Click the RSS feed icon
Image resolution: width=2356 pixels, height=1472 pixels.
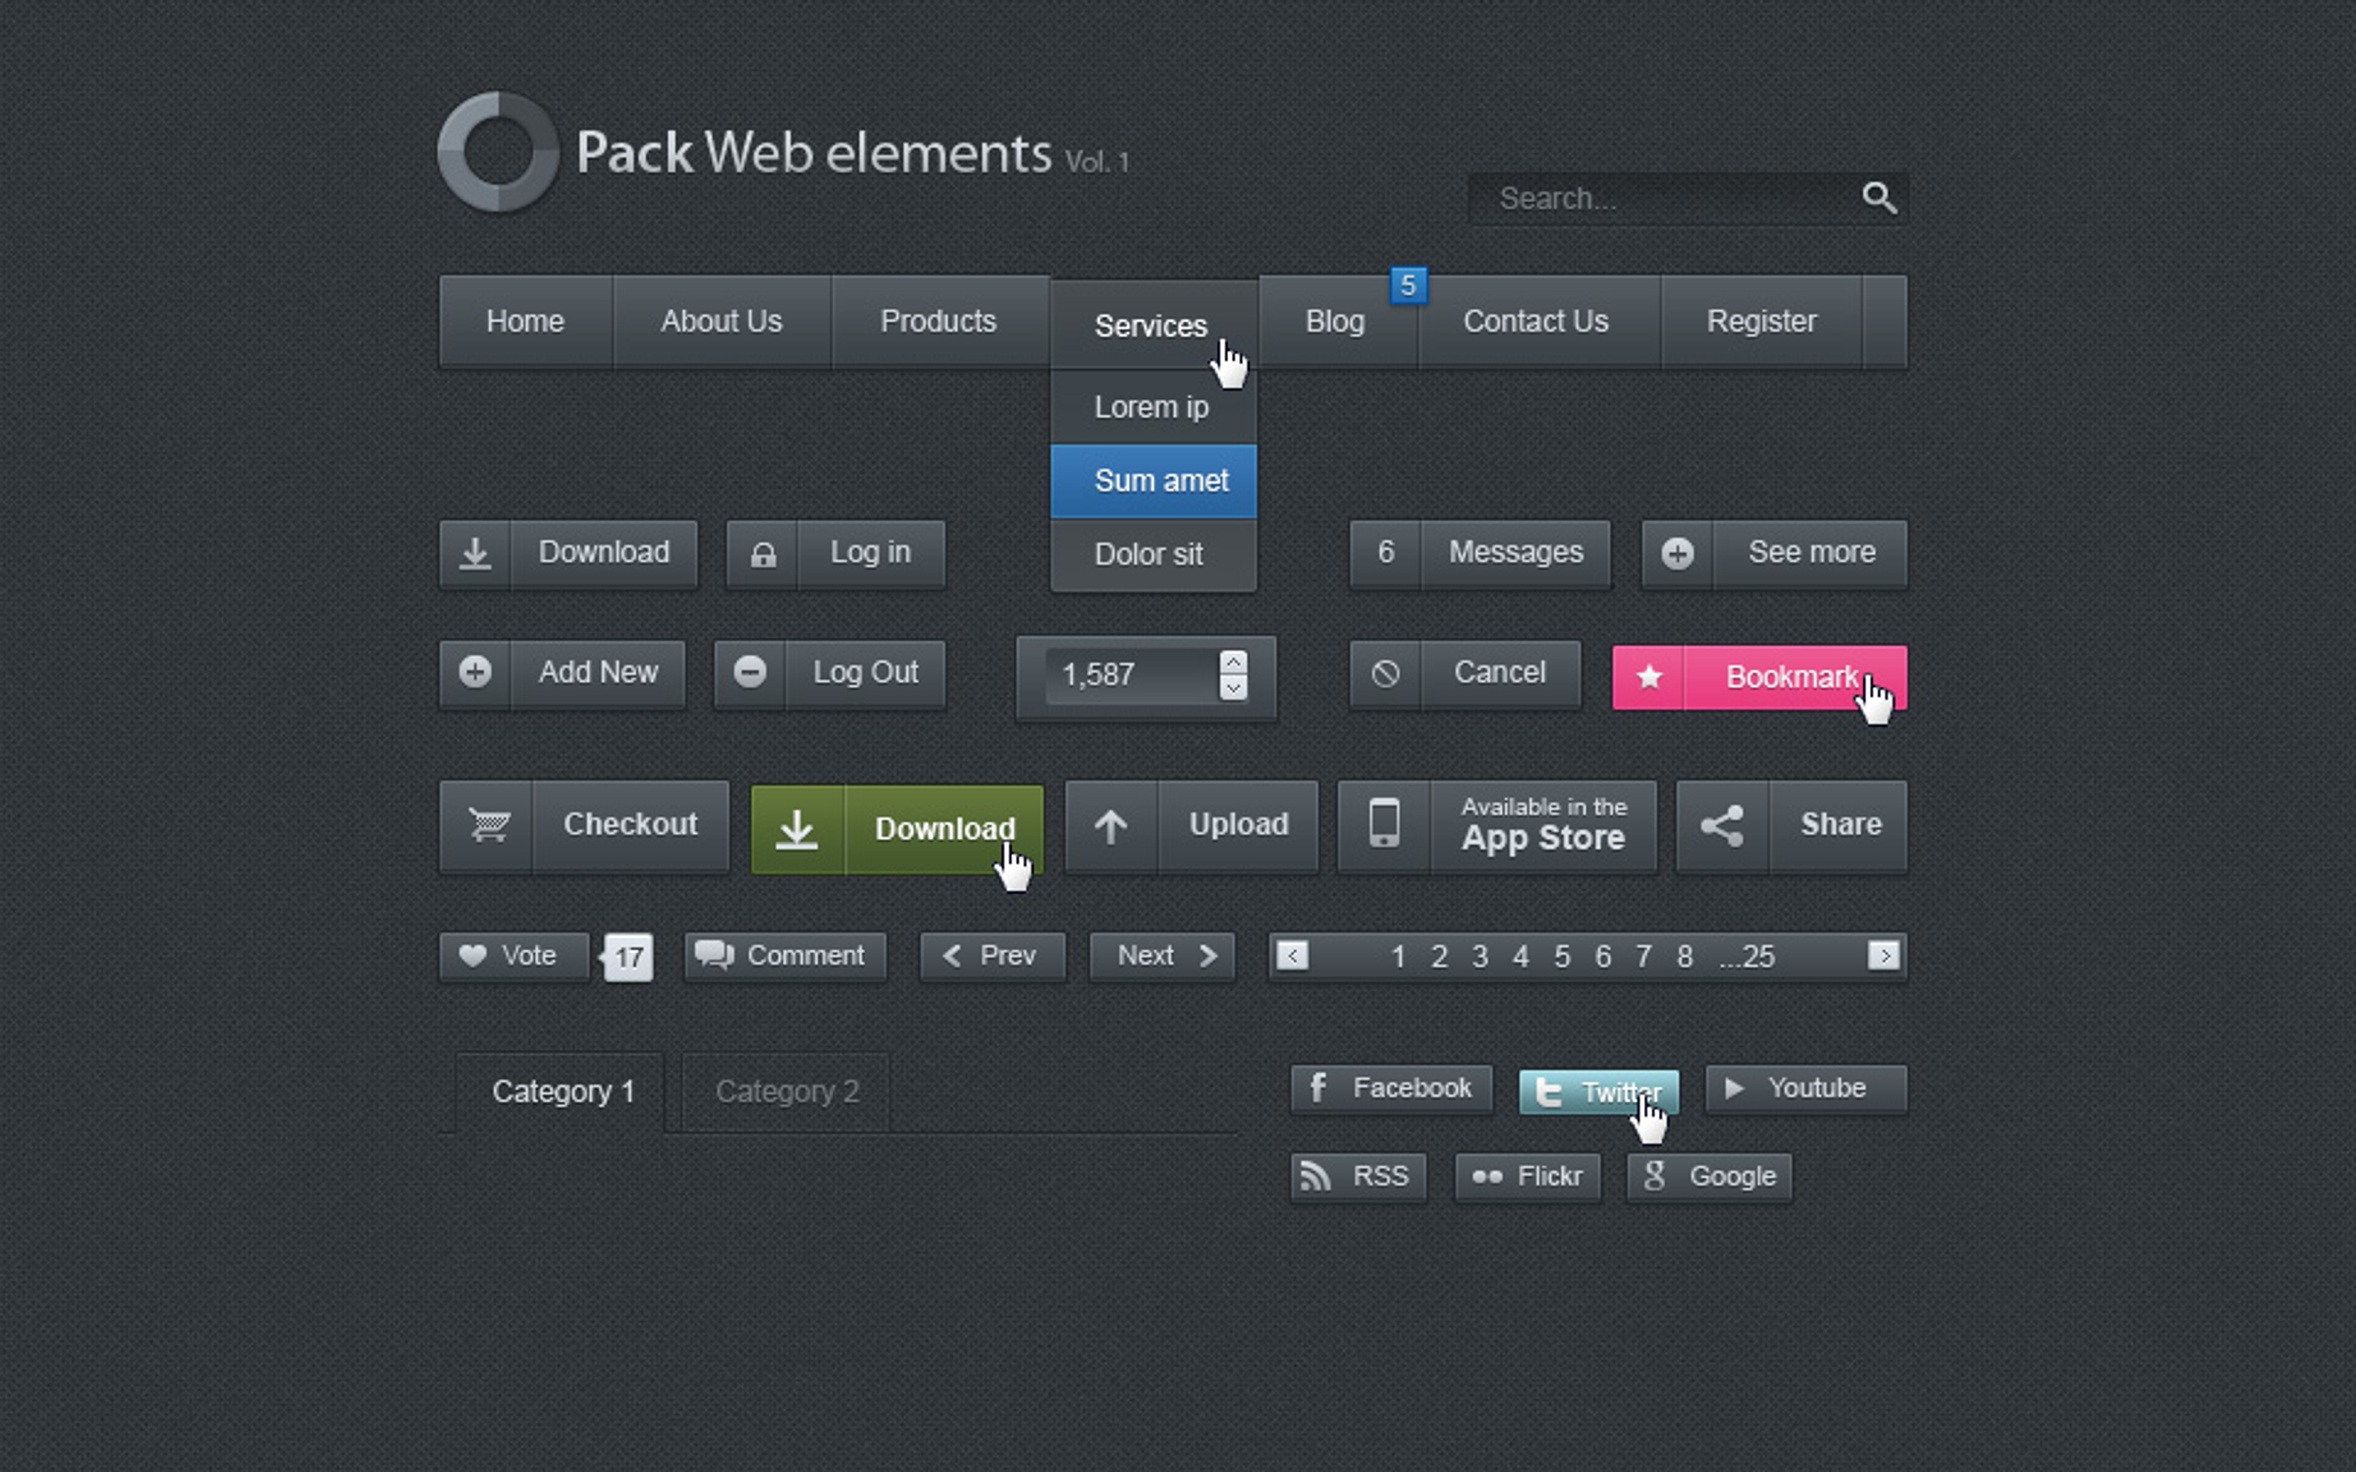1316,1175
